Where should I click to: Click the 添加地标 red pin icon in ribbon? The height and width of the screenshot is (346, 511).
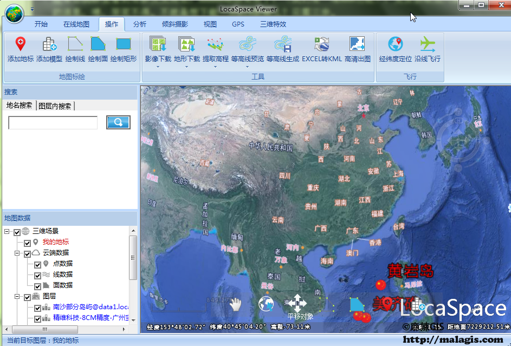coord(21,44)
